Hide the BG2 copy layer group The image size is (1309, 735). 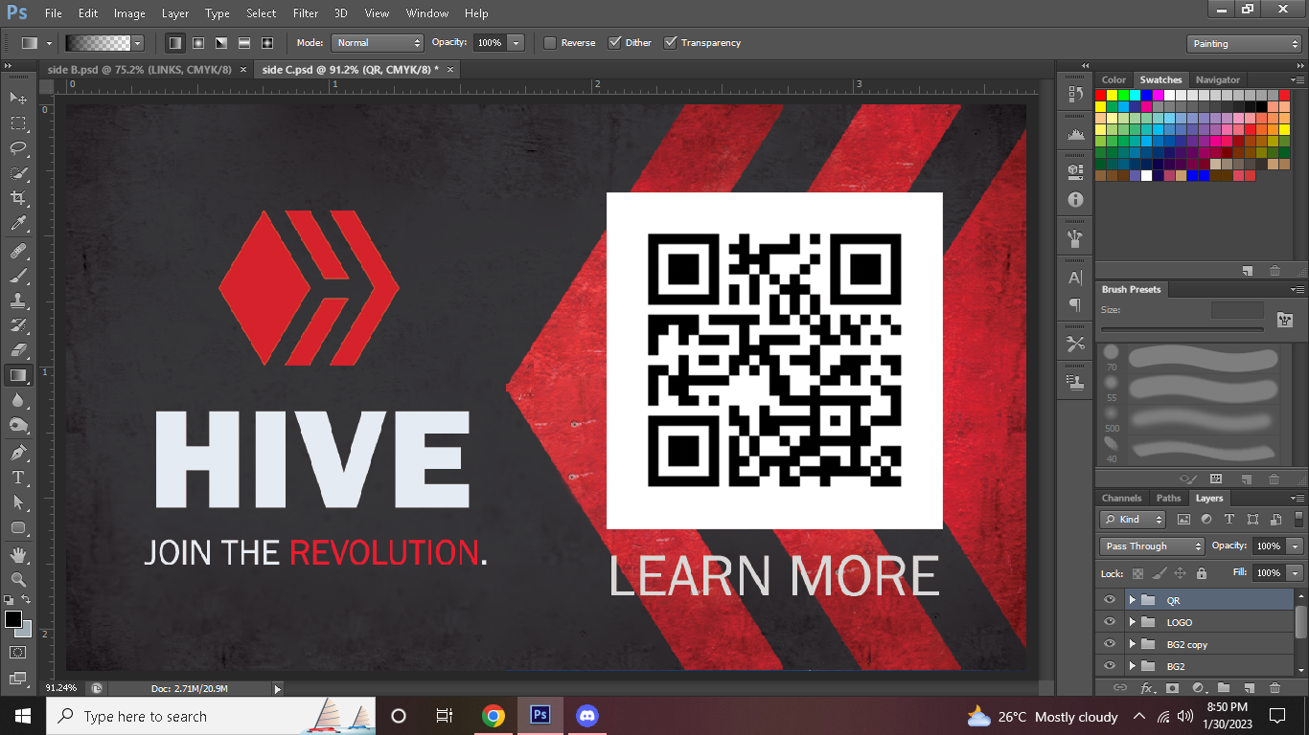(1110, 644)
